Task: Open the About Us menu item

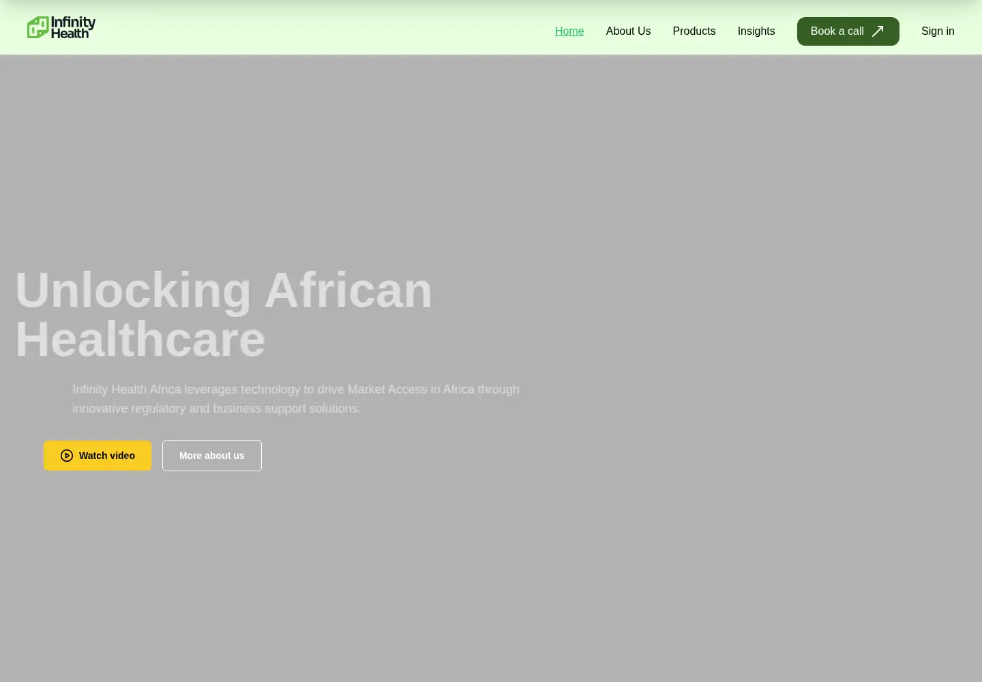Action: click(x=628, y=31)
